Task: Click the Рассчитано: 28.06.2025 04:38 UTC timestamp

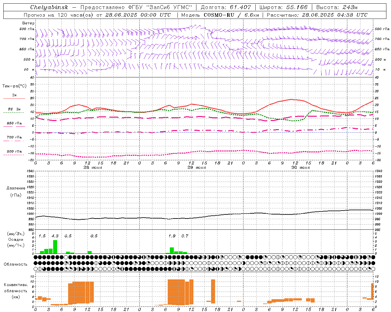Action: [x=317, y=15]
